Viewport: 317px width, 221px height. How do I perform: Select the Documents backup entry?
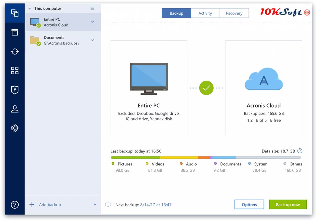tap(63, 40)
